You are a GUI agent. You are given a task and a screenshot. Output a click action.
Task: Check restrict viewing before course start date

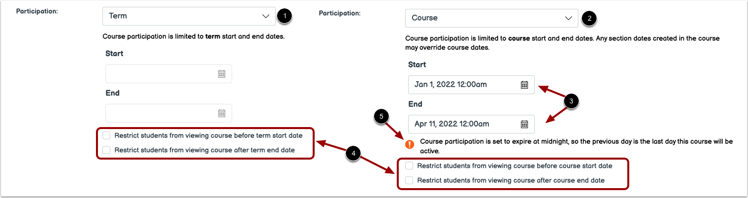pyautogui.click(x=409, y=165)
